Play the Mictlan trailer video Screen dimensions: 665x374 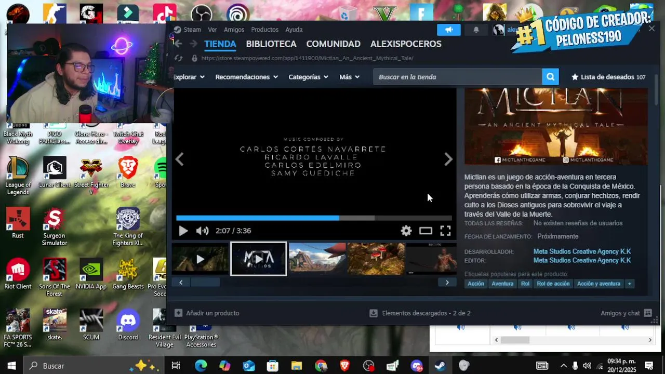pos(183,231)
